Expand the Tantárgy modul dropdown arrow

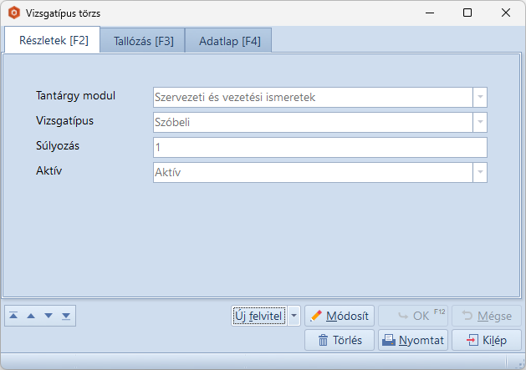(480, 97)
